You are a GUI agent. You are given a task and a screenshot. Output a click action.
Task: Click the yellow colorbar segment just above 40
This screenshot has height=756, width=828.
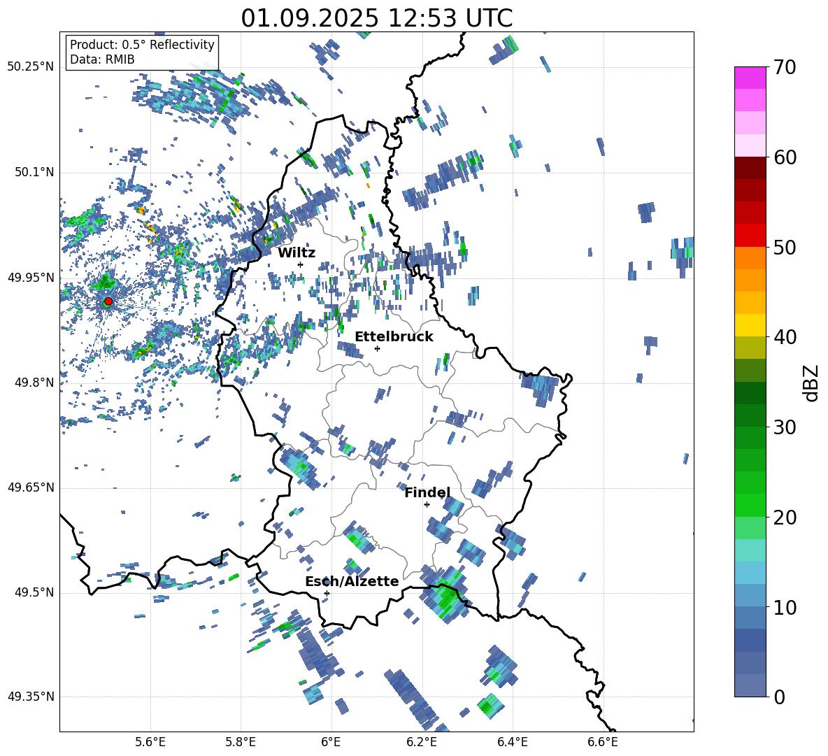click(x=750, y=325)
